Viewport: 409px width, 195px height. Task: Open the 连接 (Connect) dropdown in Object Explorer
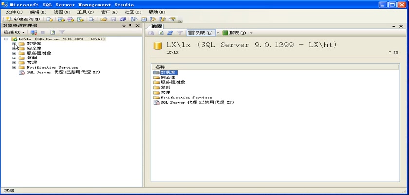click(14, 32)
